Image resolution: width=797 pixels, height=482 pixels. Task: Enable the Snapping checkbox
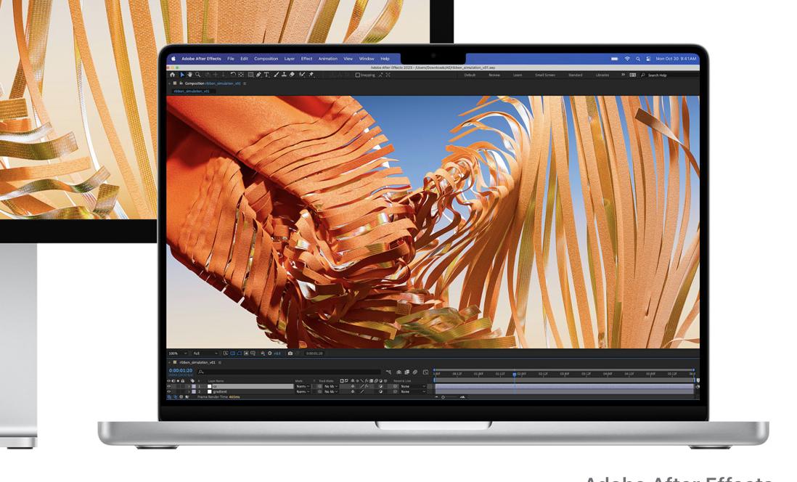click(x=359, y=74)
